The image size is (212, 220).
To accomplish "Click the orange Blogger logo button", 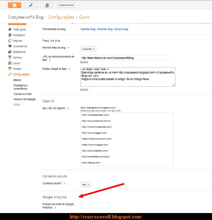I will pos(15,5).
